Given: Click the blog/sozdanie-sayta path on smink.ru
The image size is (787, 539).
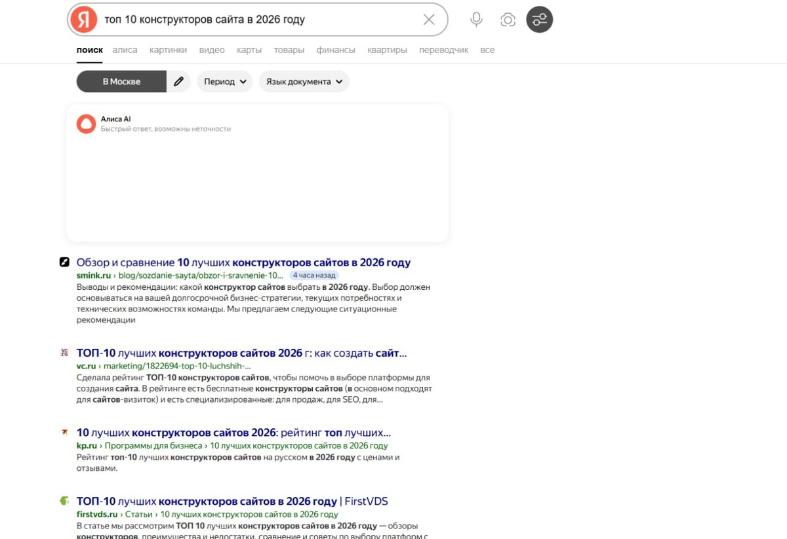Looking at the screenshot, I should (x=201, y=275).
